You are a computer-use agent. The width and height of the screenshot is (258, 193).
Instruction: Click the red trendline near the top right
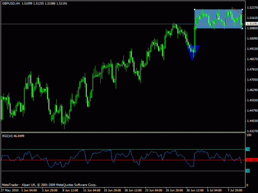pyautogui.click(x=239, y=12)
